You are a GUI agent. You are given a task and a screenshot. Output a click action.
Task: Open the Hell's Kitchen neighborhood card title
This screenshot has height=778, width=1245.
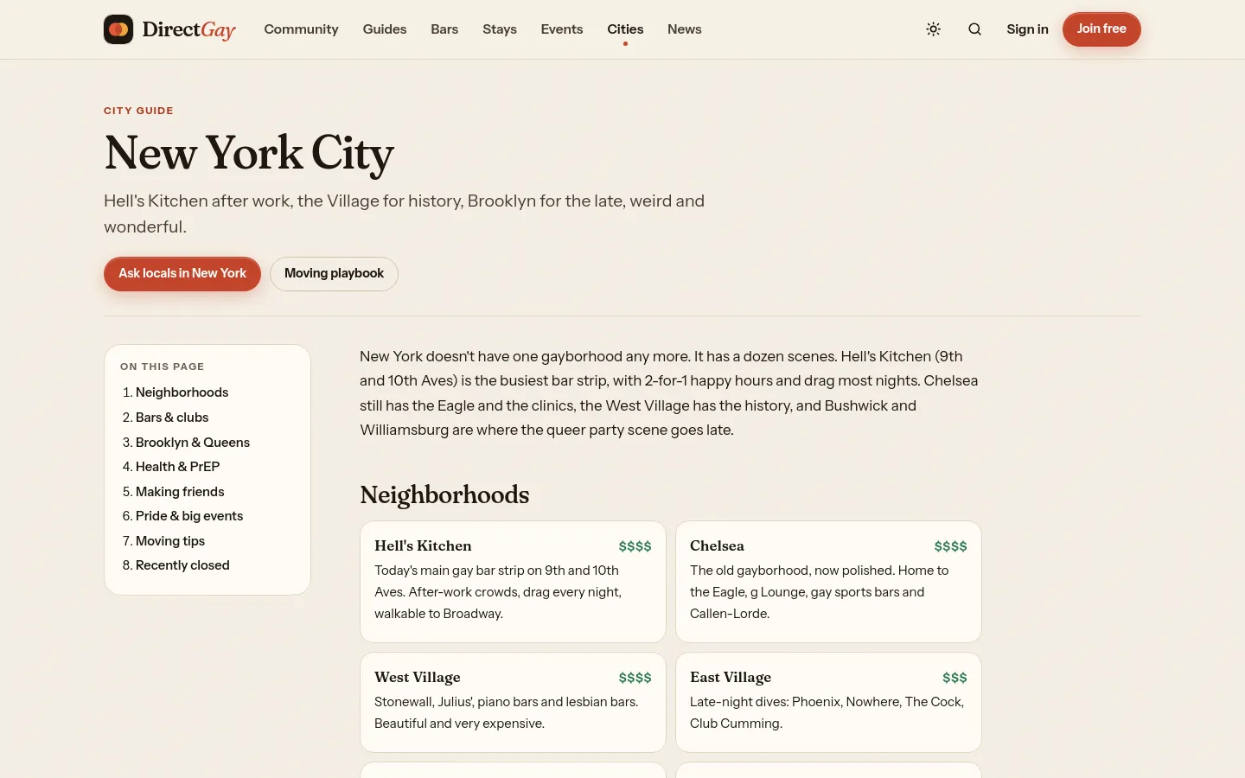point(423,546)
